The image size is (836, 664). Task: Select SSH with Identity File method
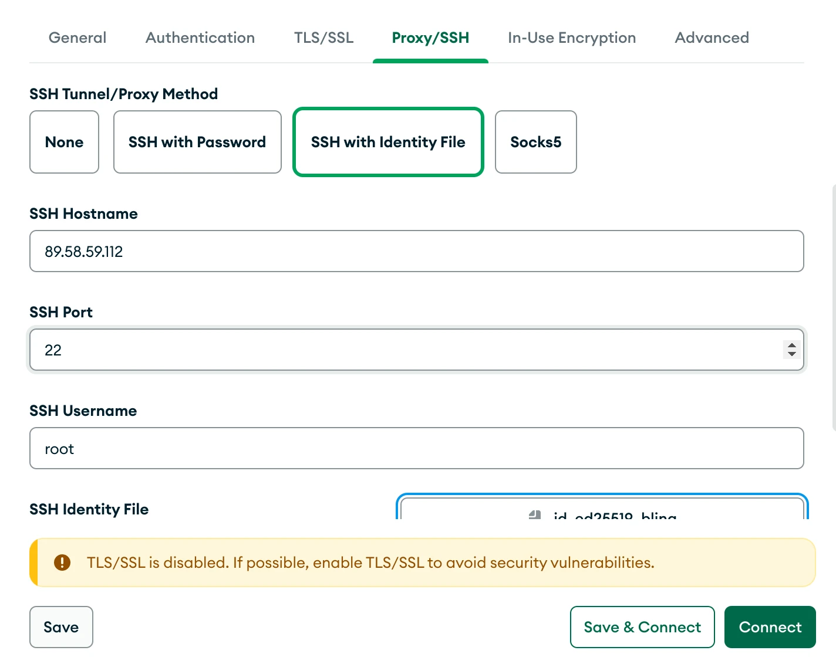pyautogui.click(x=387, y=142)
